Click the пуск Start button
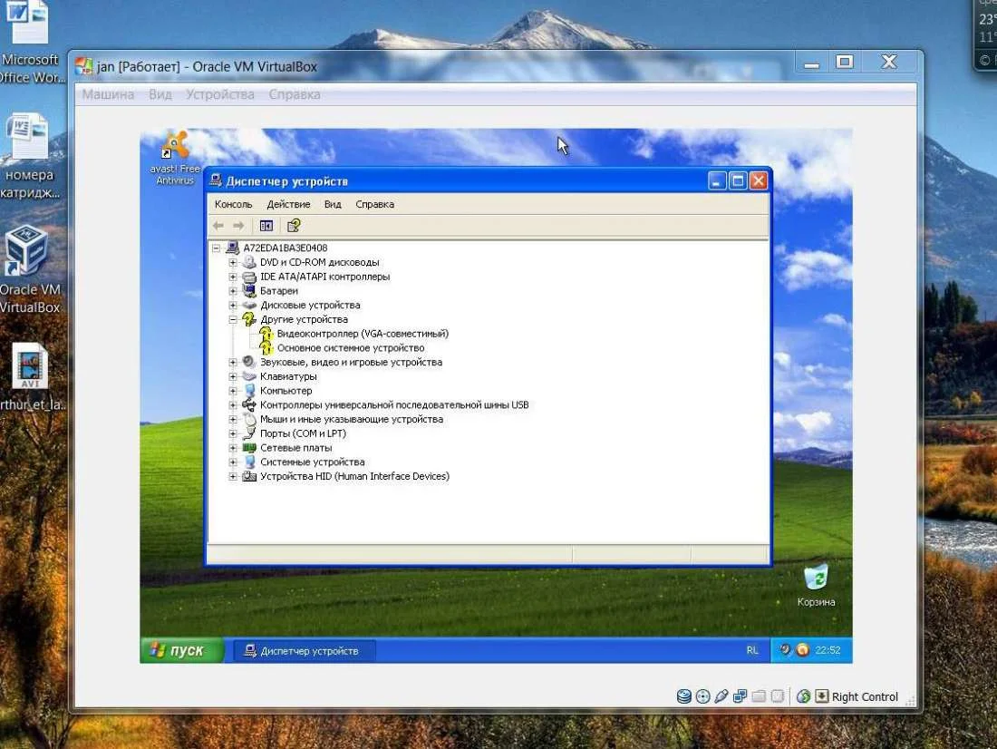Viewport: 997px width, 749px height. [x=179, y=650]
